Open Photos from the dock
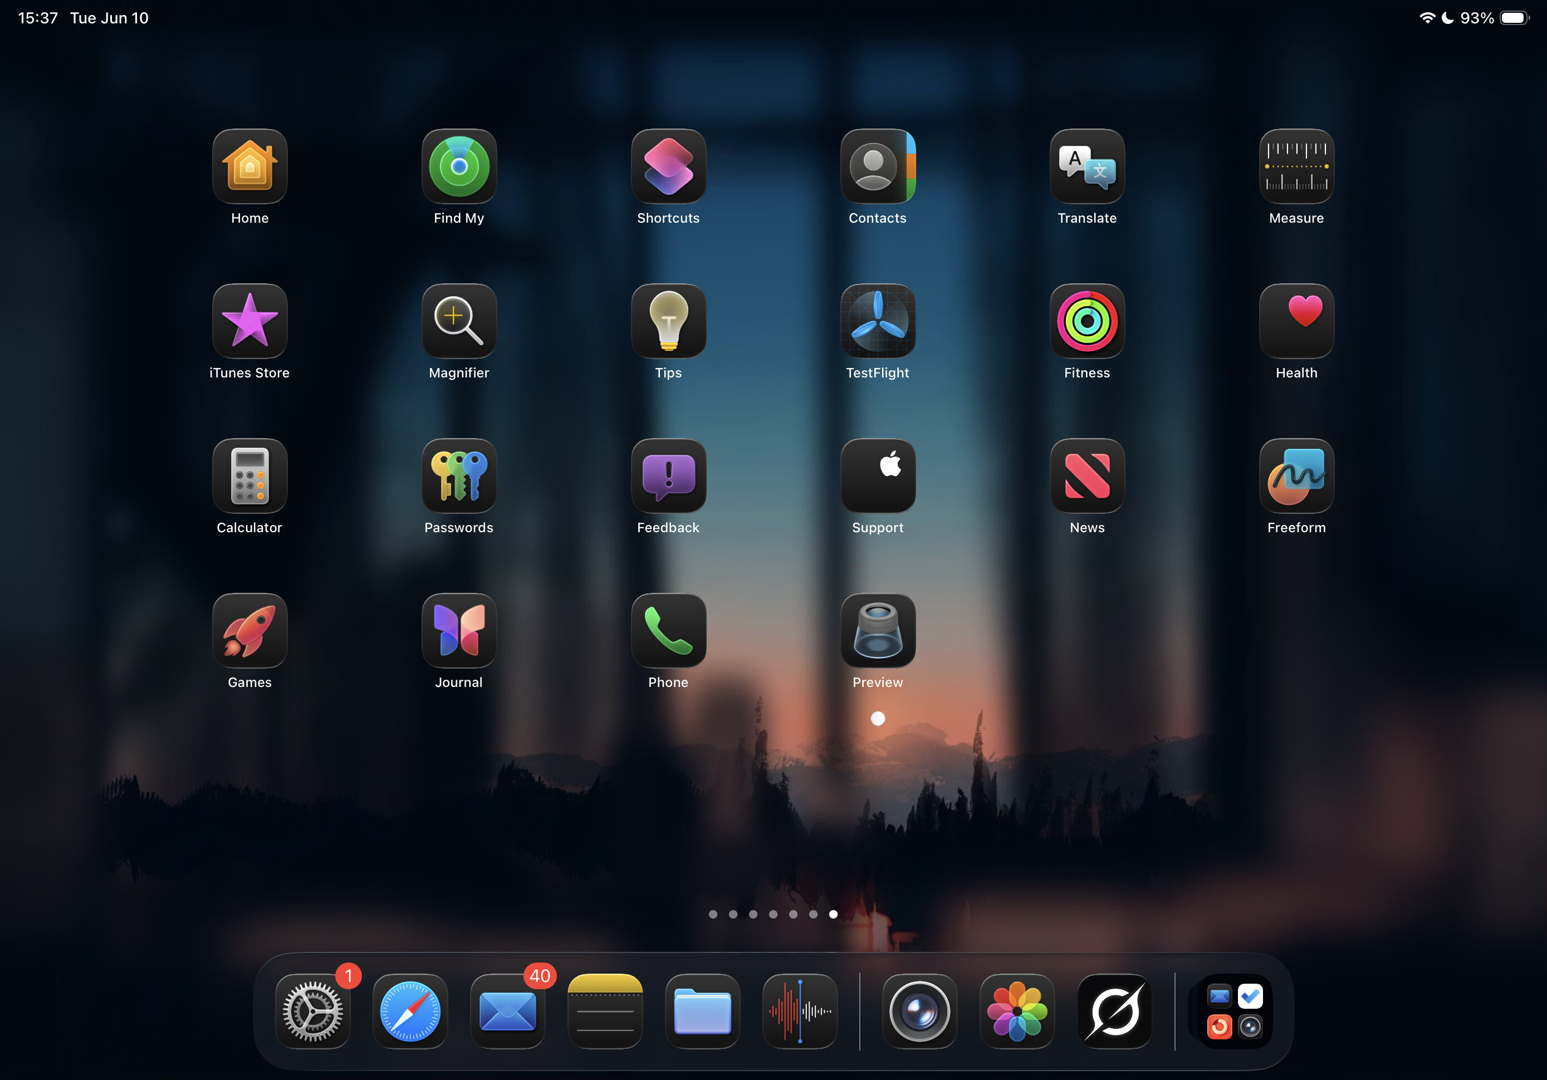Image resolution: width=1547 pixels, height=1080 pixels. click(x=1017, y=1012)
